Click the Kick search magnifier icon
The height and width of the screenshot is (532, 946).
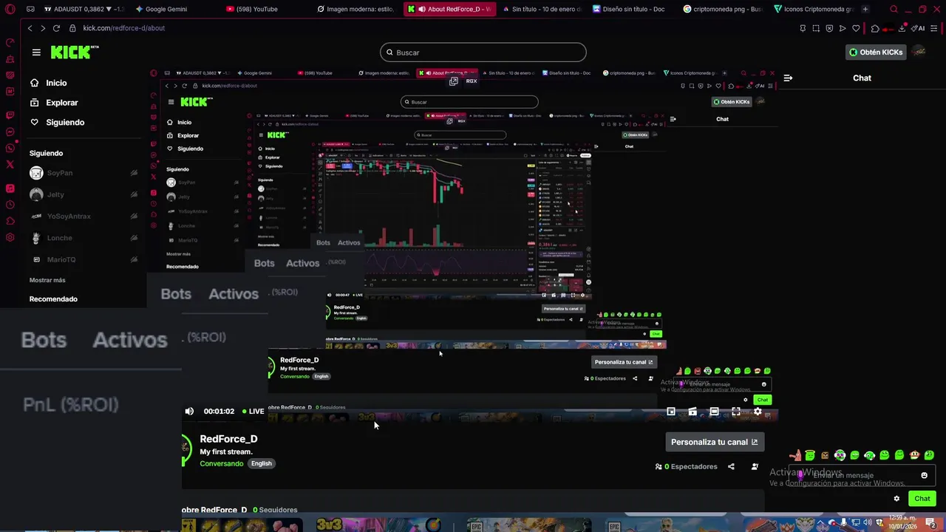point(389,52)
